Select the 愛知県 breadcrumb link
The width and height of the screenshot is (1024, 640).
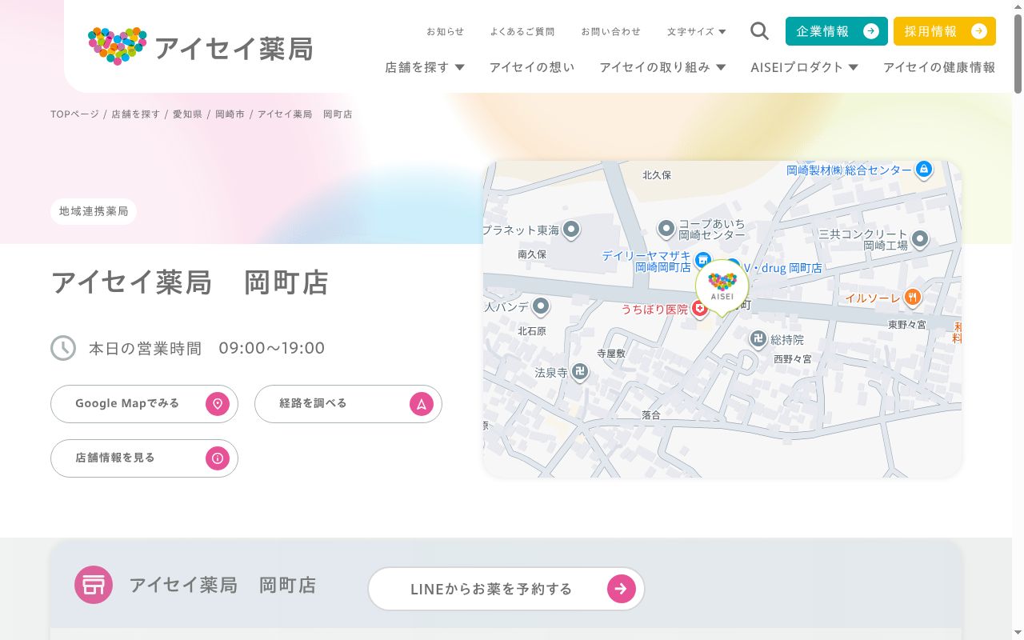[x=187, y=114]
